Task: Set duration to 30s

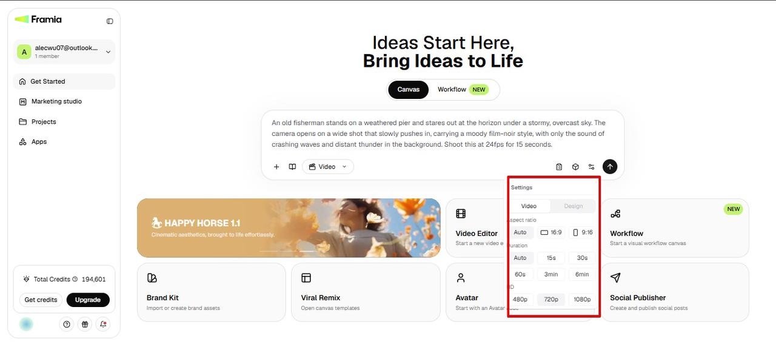Action: [x=582, y=258]
